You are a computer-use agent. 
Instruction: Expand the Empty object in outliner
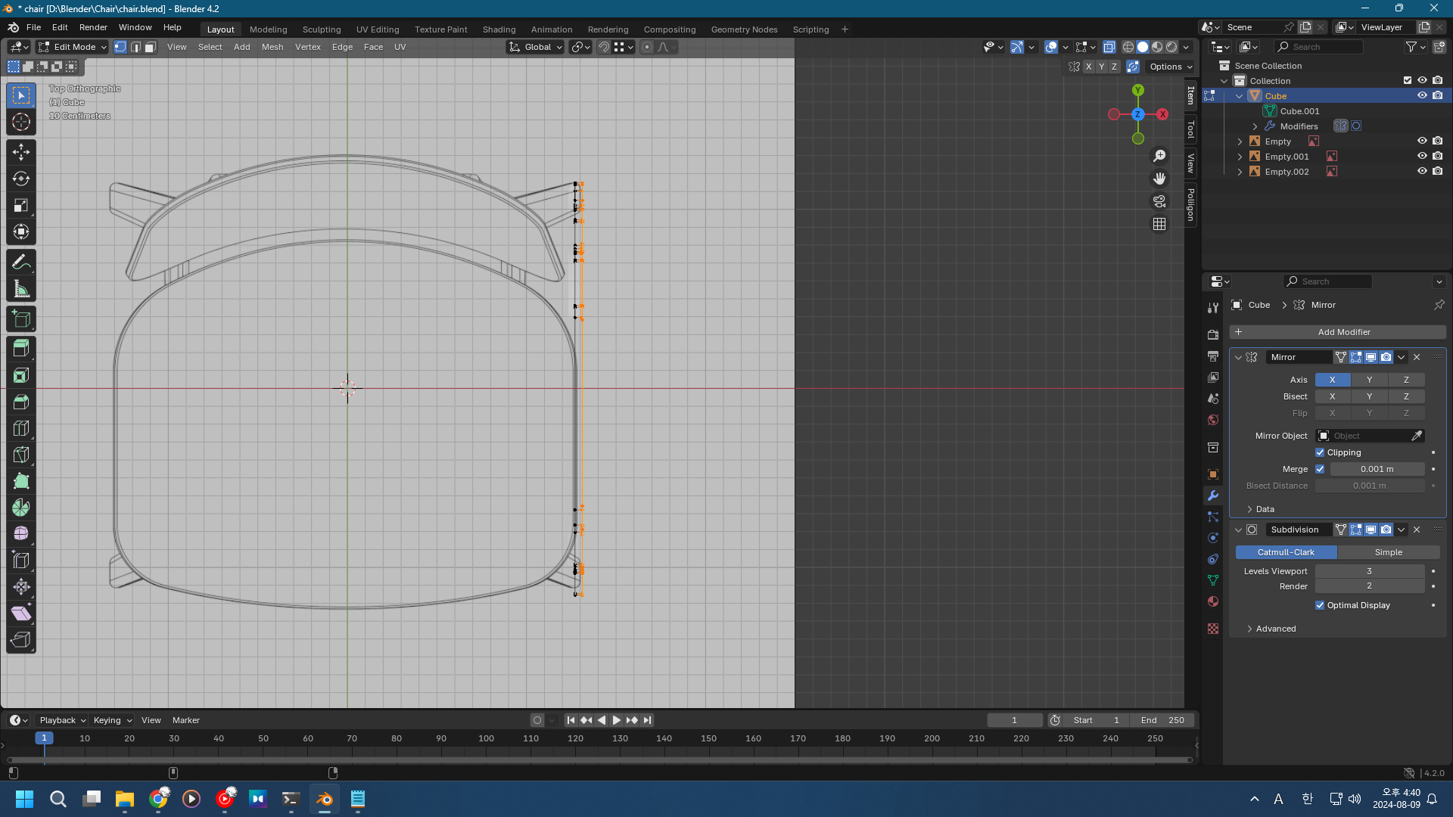pyautogui.click(x=1240, y=141)
